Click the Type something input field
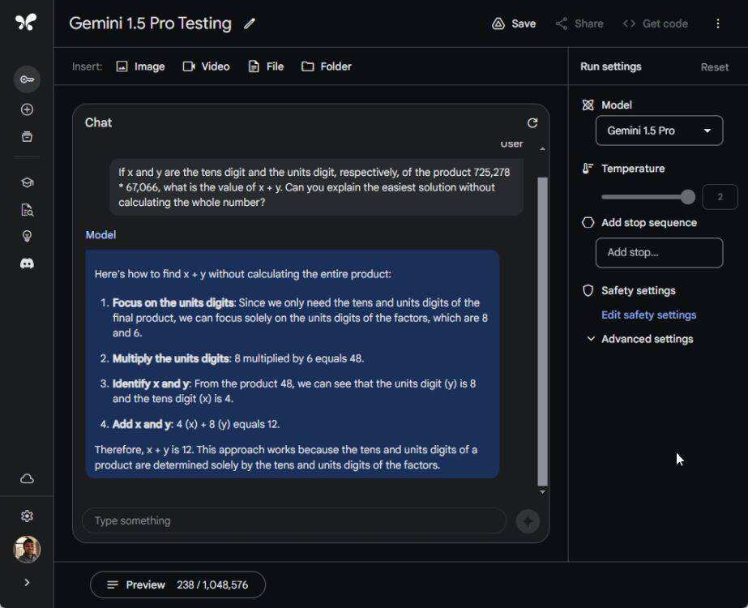The height and width of the screenshot is (608, 748). [x=293, y=520]
